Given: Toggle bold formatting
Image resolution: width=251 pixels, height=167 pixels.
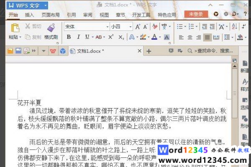Looking at the screenshot, I should (x=69, y=37).
